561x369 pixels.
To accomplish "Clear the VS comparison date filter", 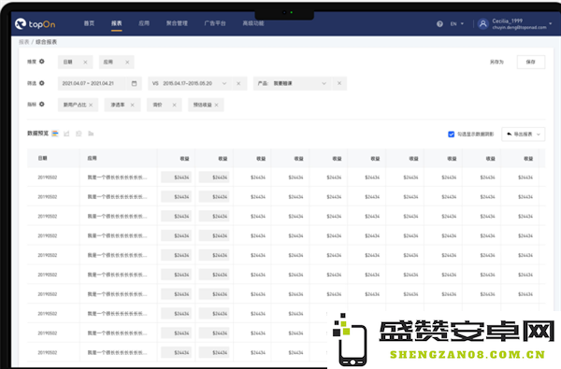I will click(x=238, y=83).
